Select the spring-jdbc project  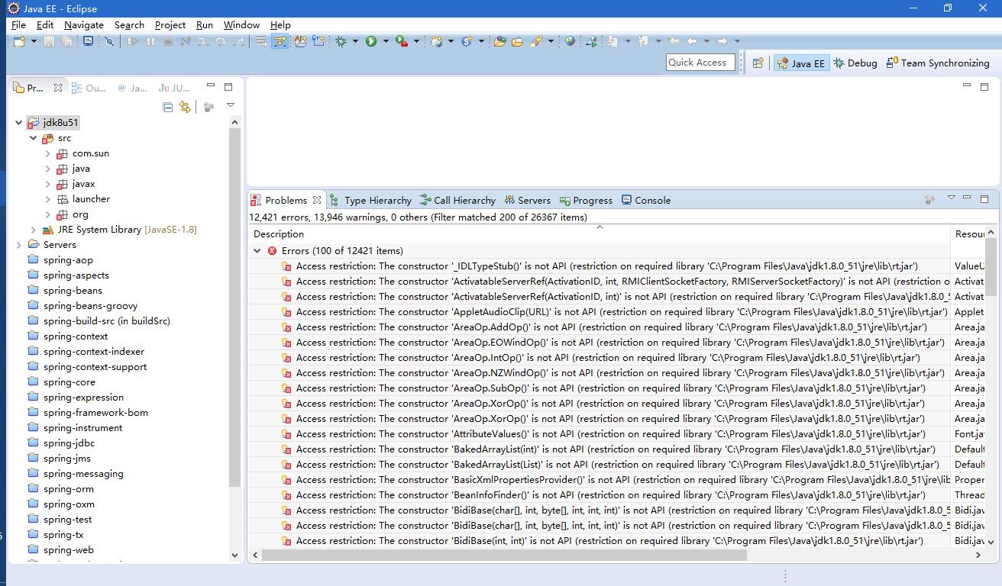pyautogui.click(x=69, y=443)
